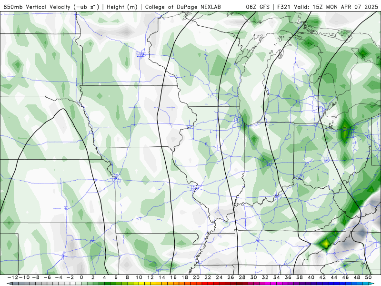This screenshot has height=286, width=381.
Task: Click the '22' colorbar scale label
Action: [x=208, y=277]
